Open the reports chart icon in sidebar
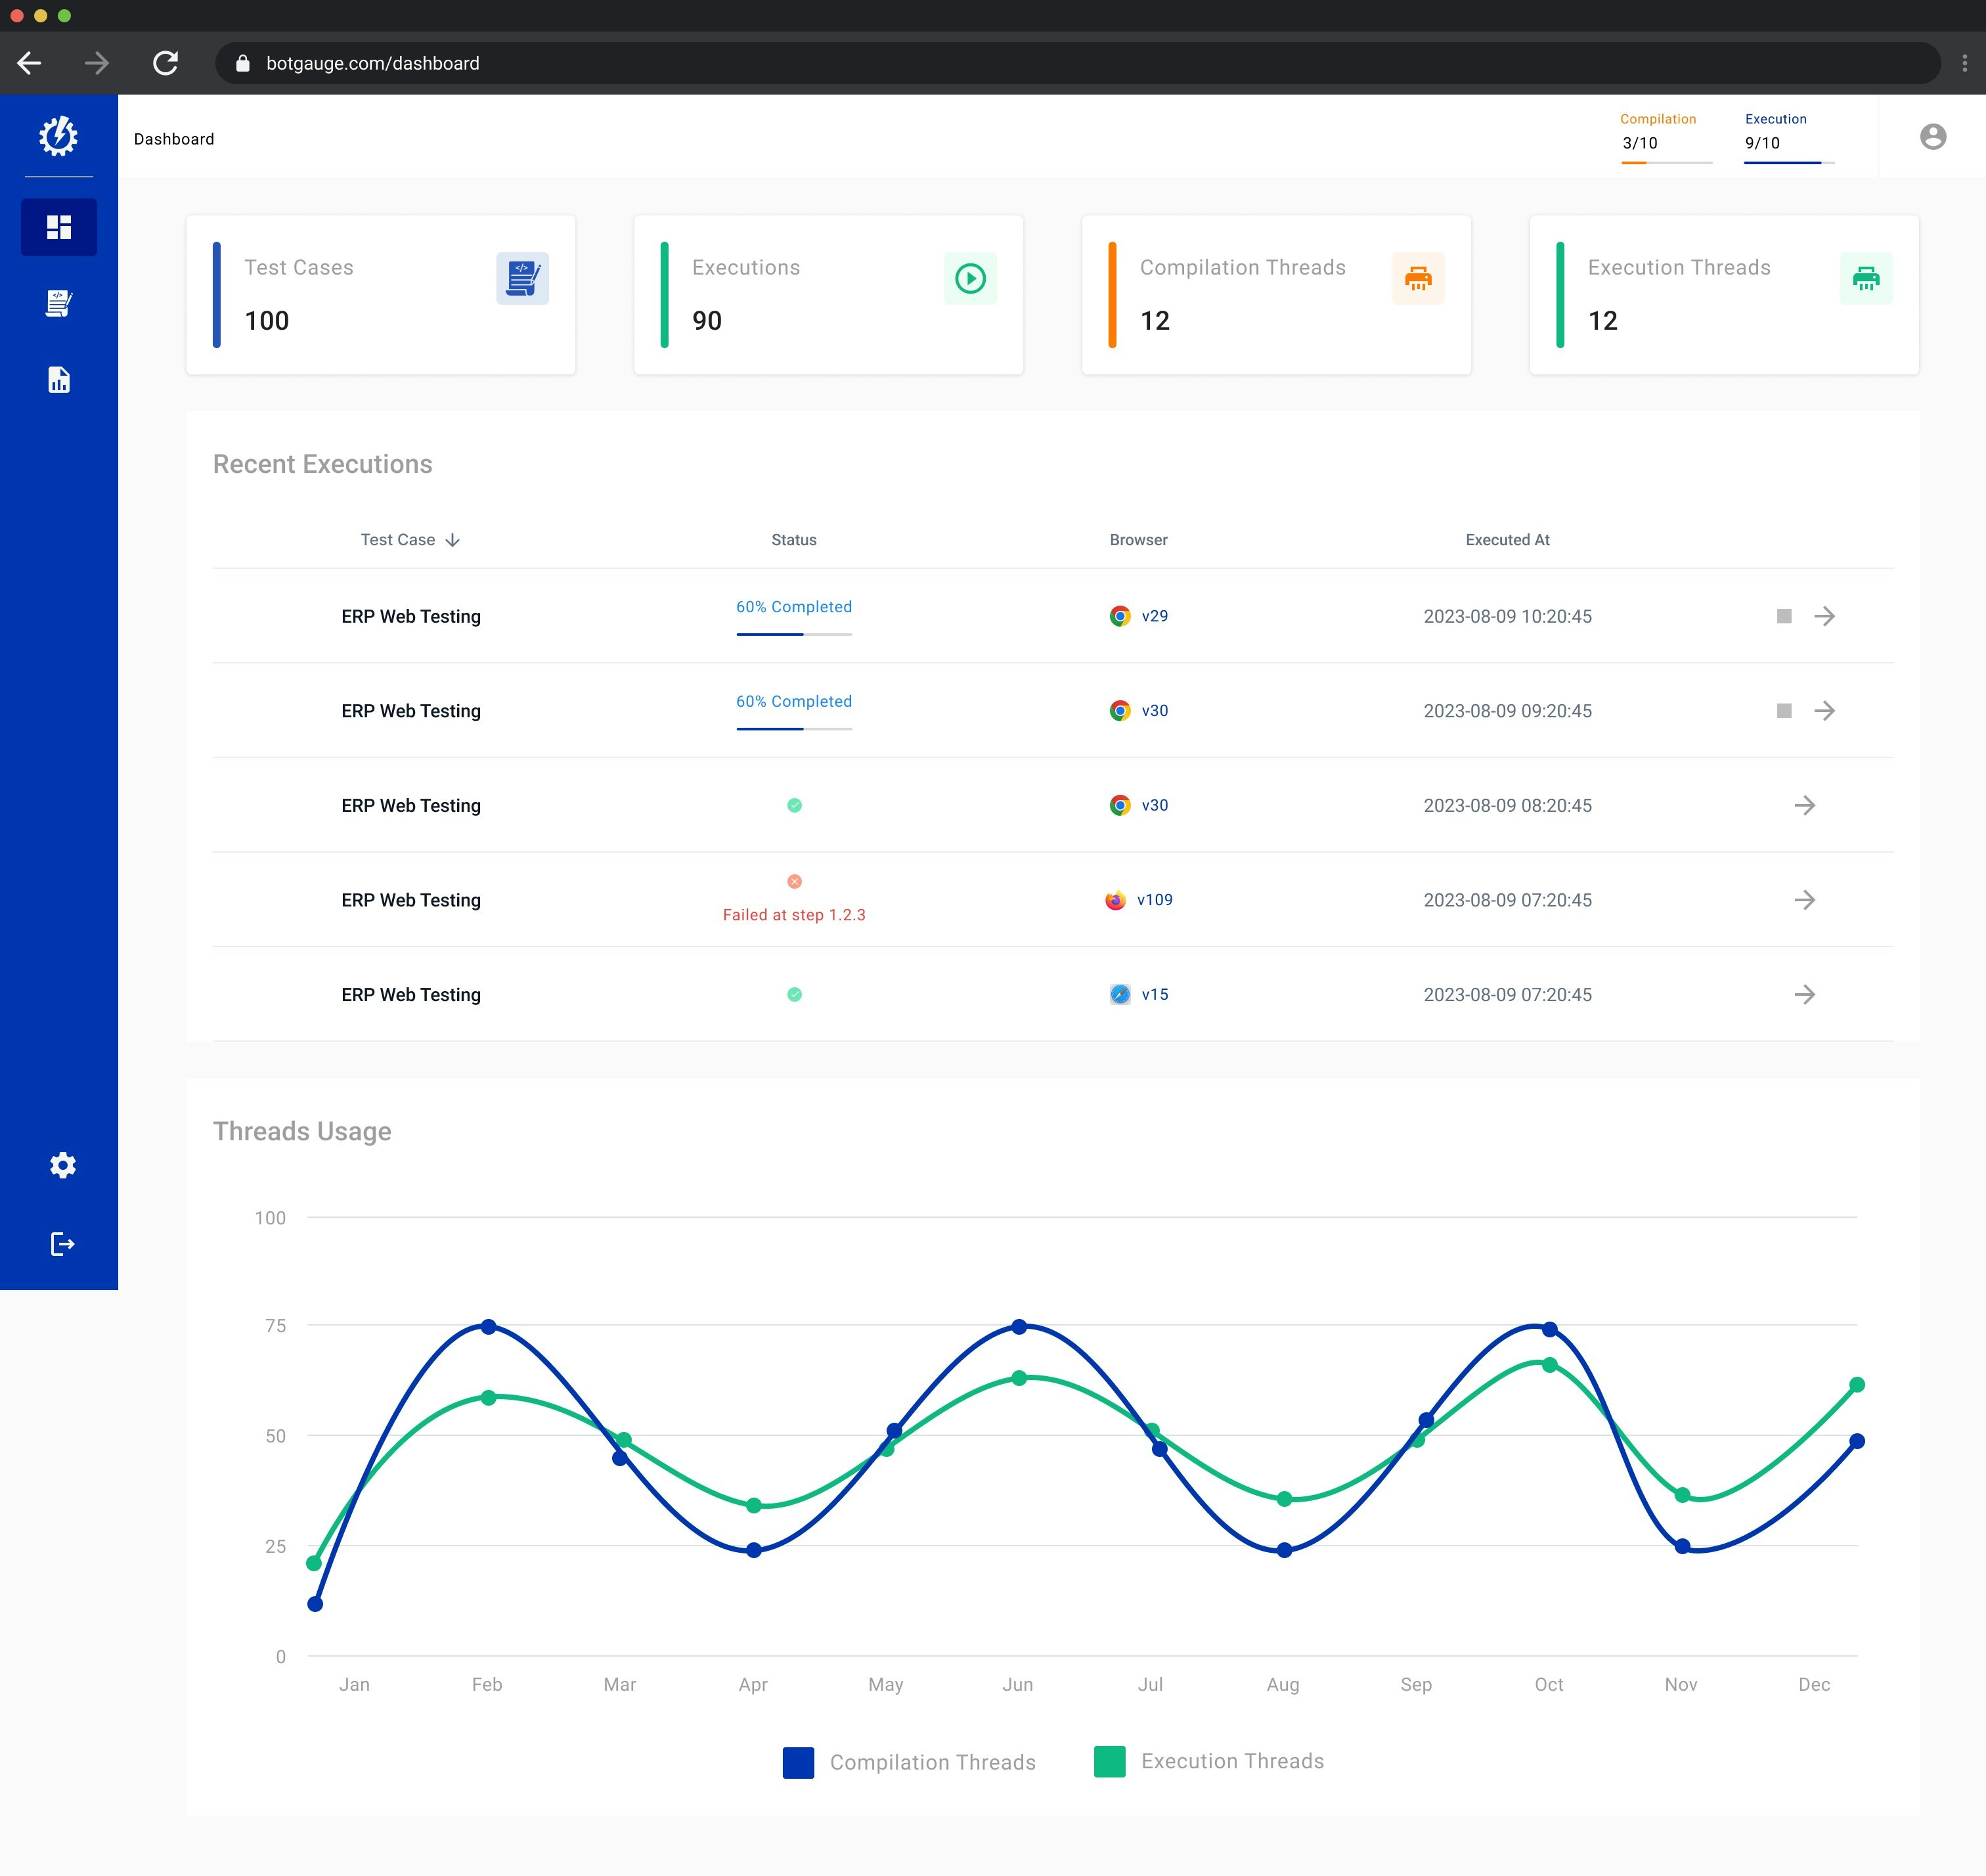This screenshot has height=1876, width=1986. click(x=59, y=380)
